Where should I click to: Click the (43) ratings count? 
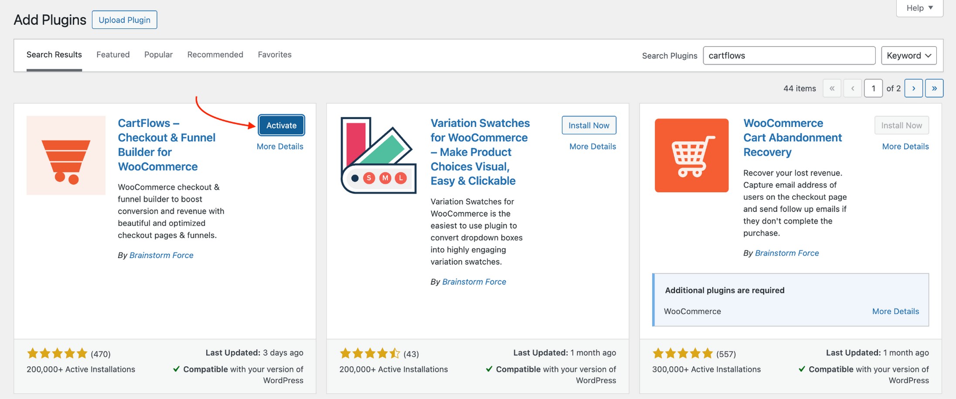[411, 354]
